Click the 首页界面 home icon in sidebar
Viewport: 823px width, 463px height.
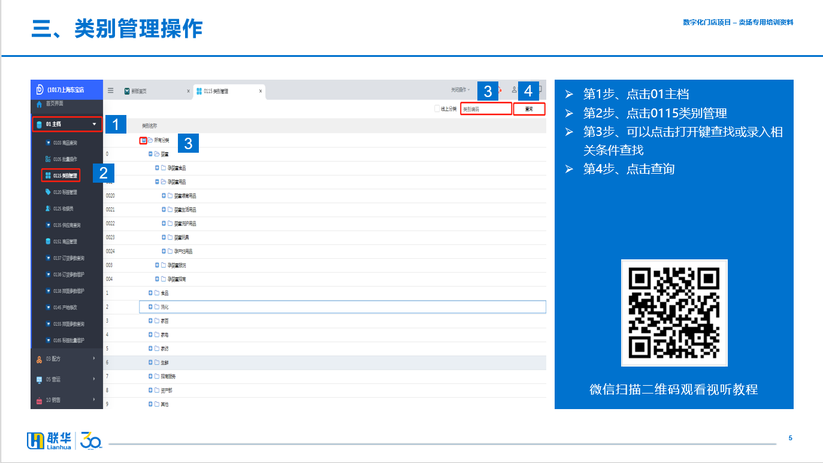click(40, 104)
